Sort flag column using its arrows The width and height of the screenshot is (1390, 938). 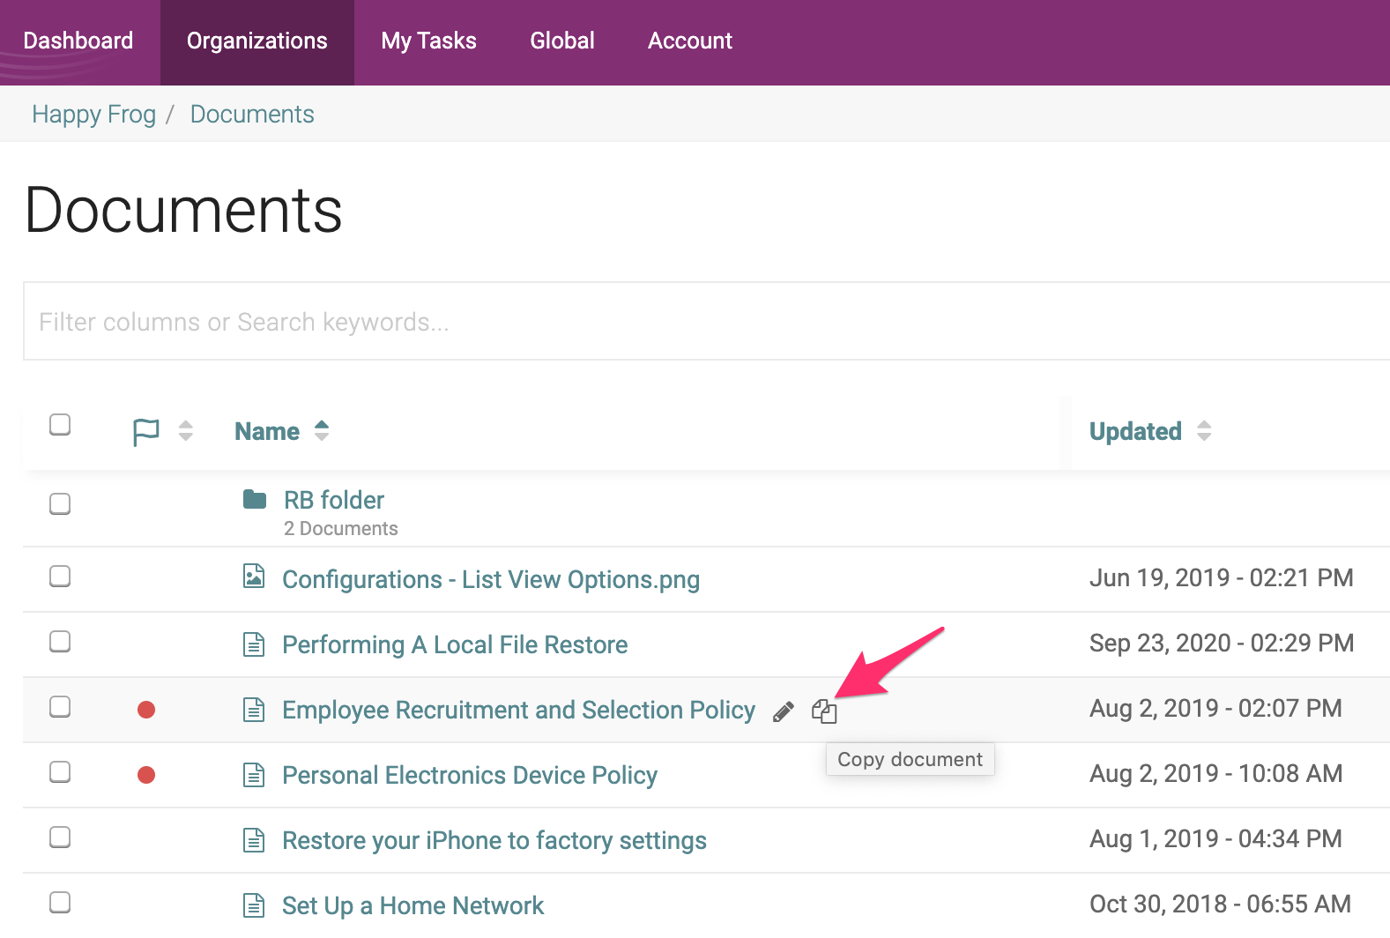[185, 431]
